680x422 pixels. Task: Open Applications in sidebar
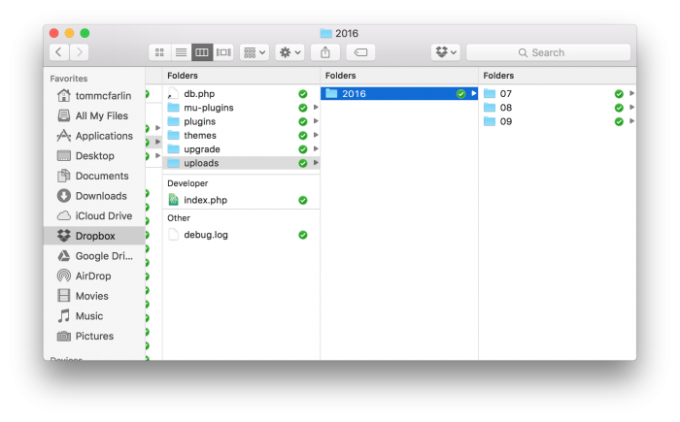[94, 136]
